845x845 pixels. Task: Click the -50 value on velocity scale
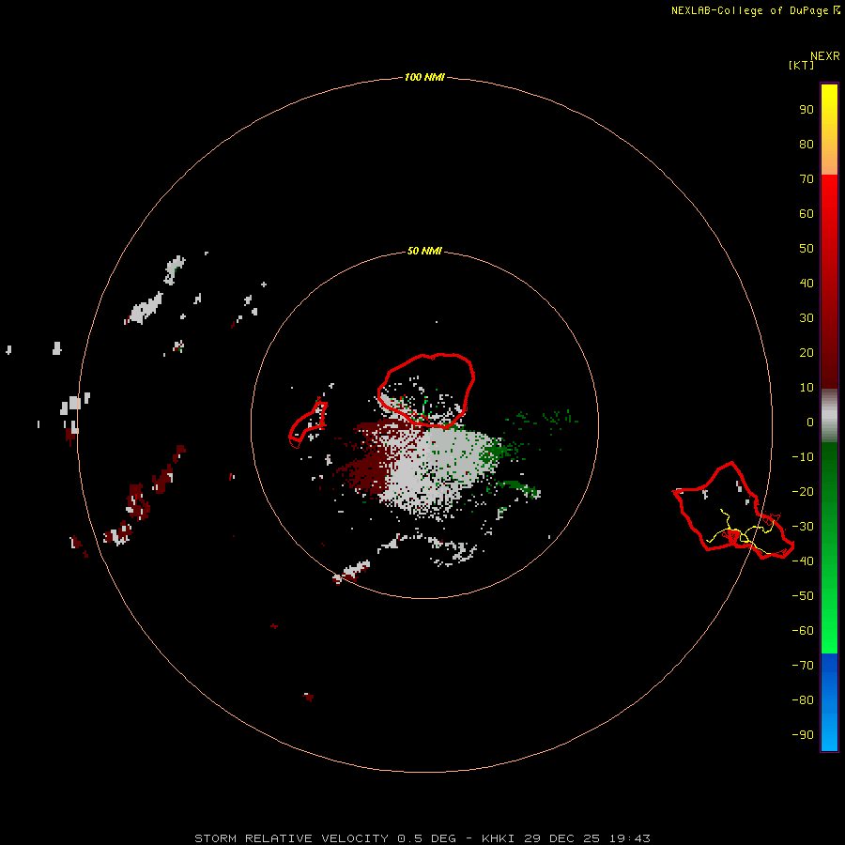(803, 596)
